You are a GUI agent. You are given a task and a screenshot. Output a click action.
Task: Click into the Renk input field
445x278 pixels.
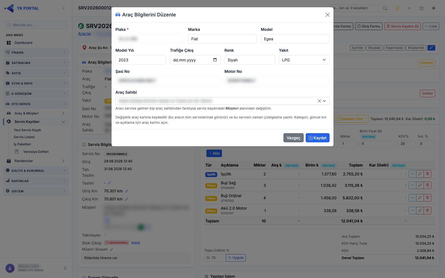249,60
